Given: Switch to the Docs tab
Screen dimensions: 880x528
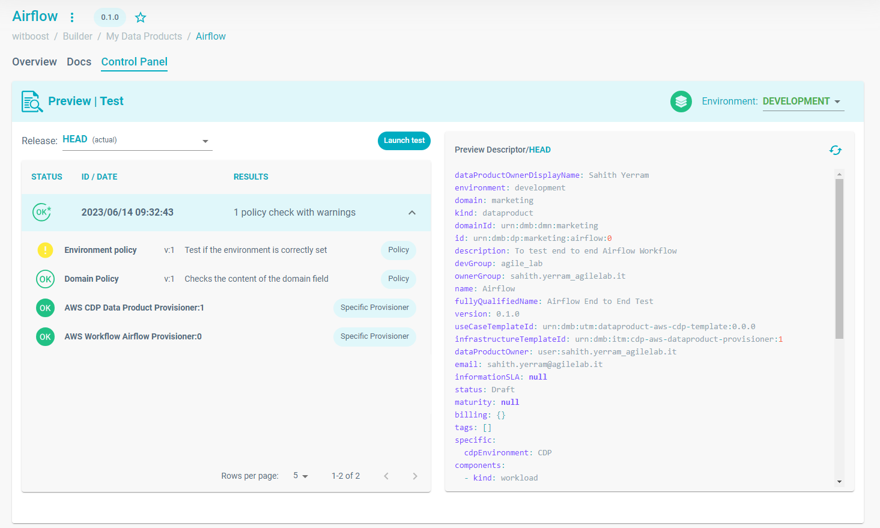Looking at the screenshot, I should click(x=79, y=62).
